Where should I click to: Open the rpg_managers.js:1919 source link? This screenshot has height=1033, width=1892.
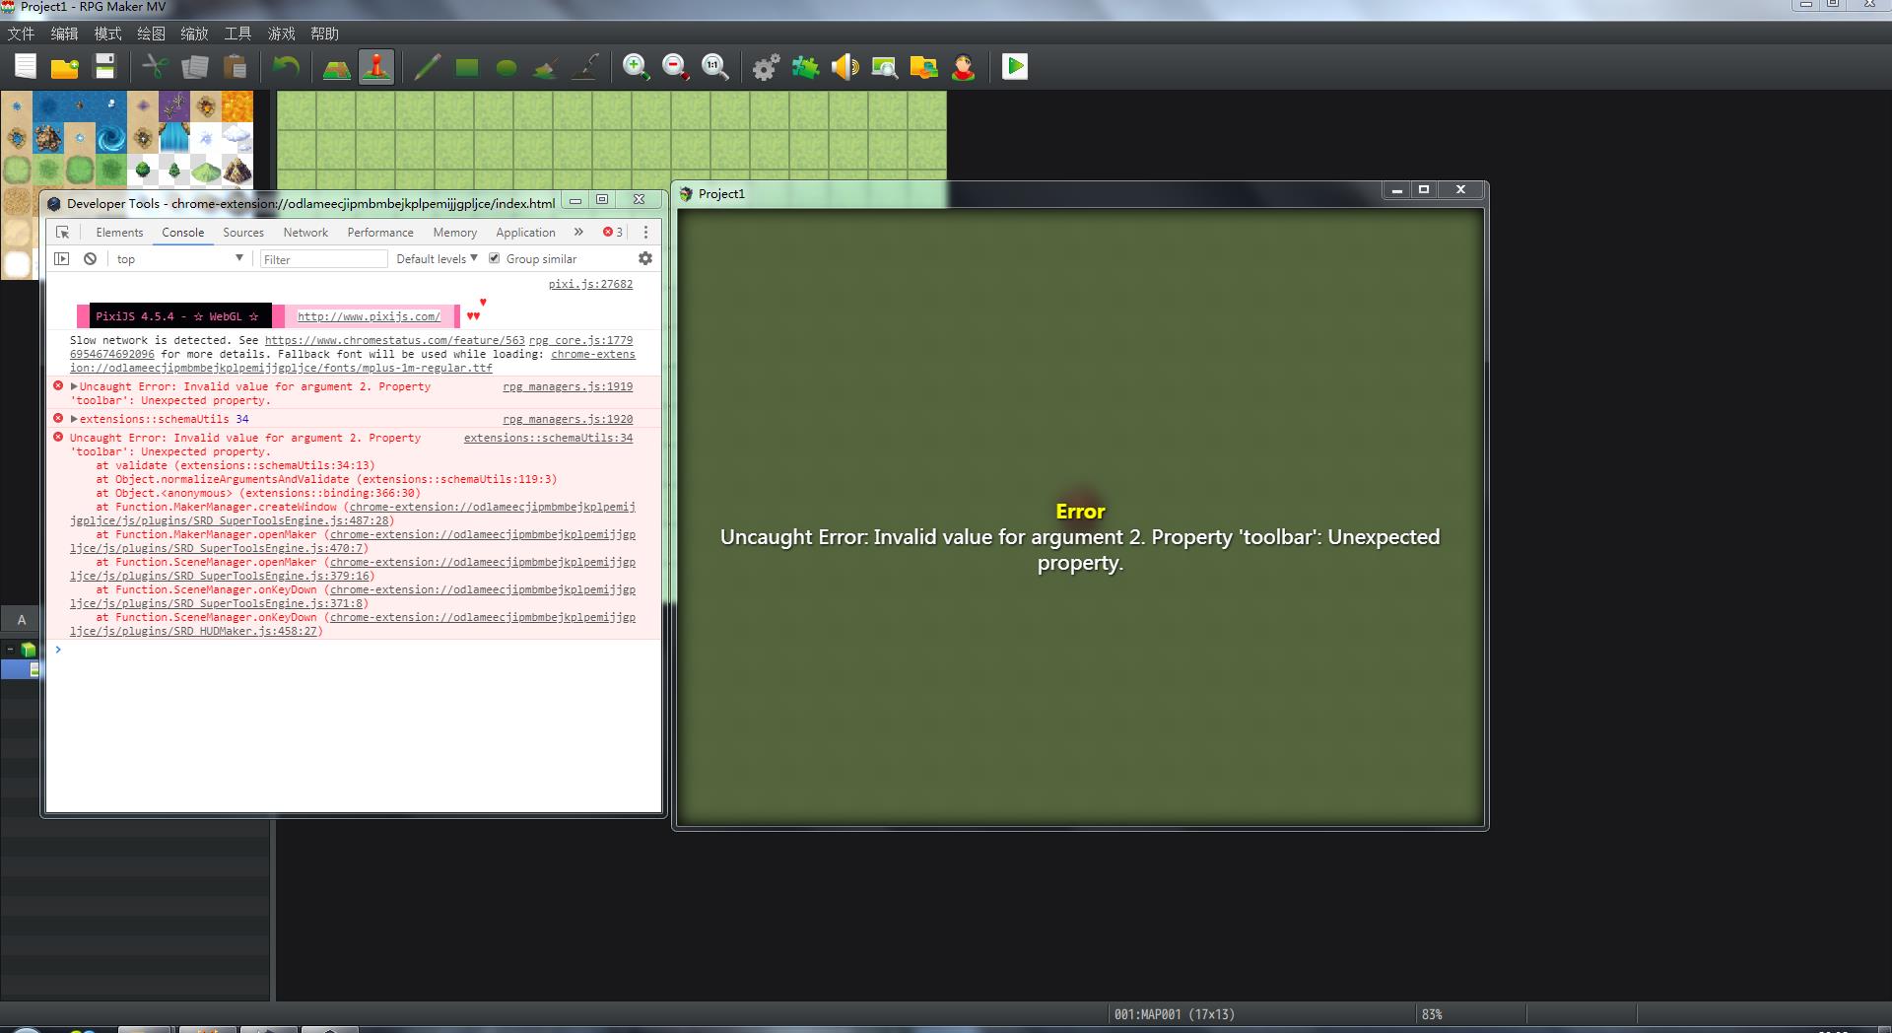(568, 386)
